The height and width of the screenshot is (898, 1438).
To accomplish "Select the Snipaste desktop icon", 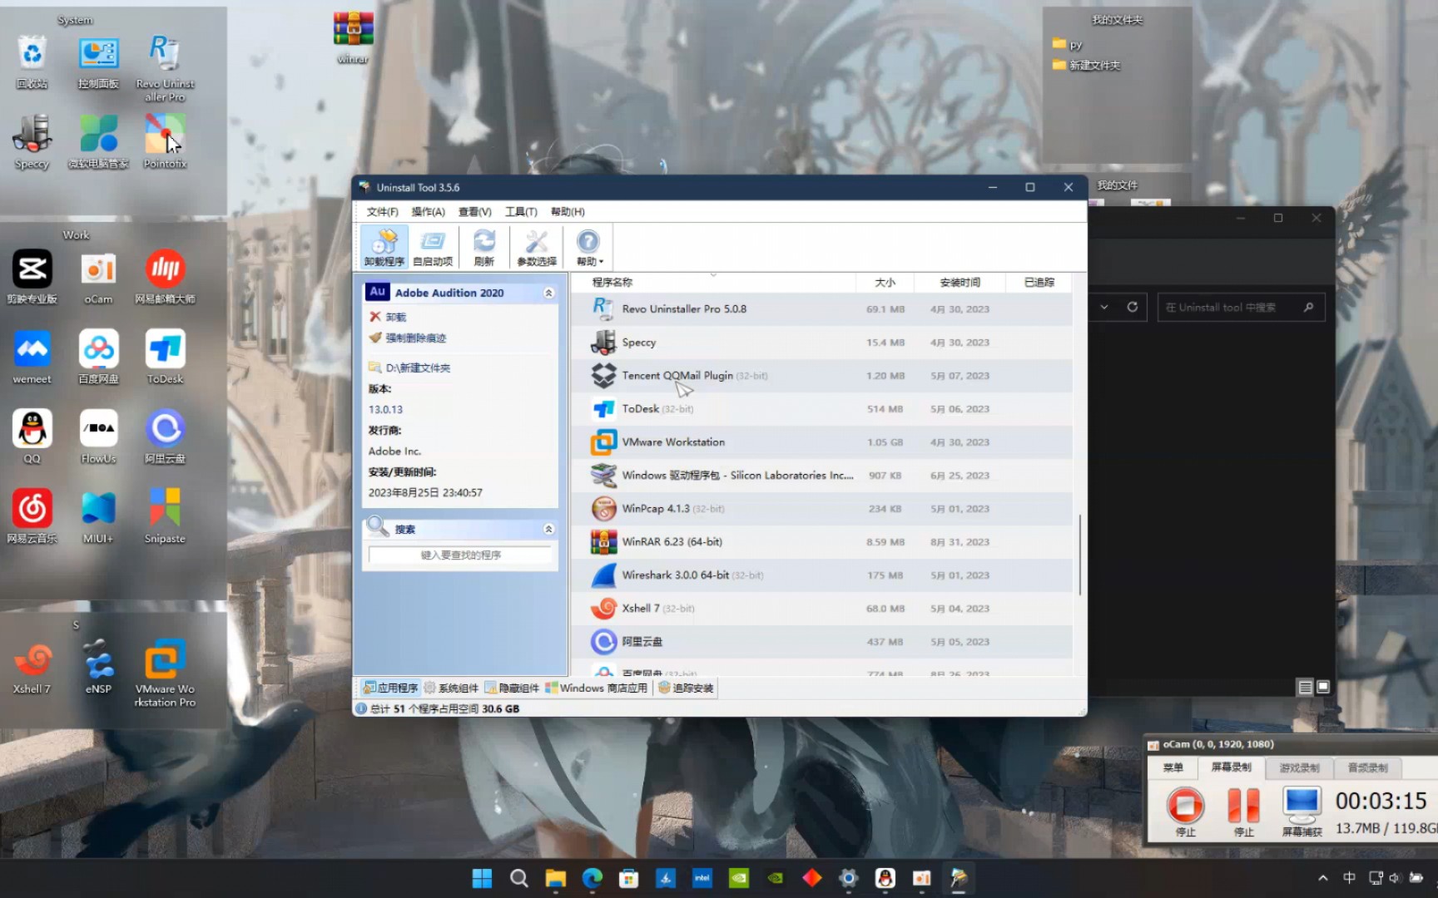I will point(165,516).
